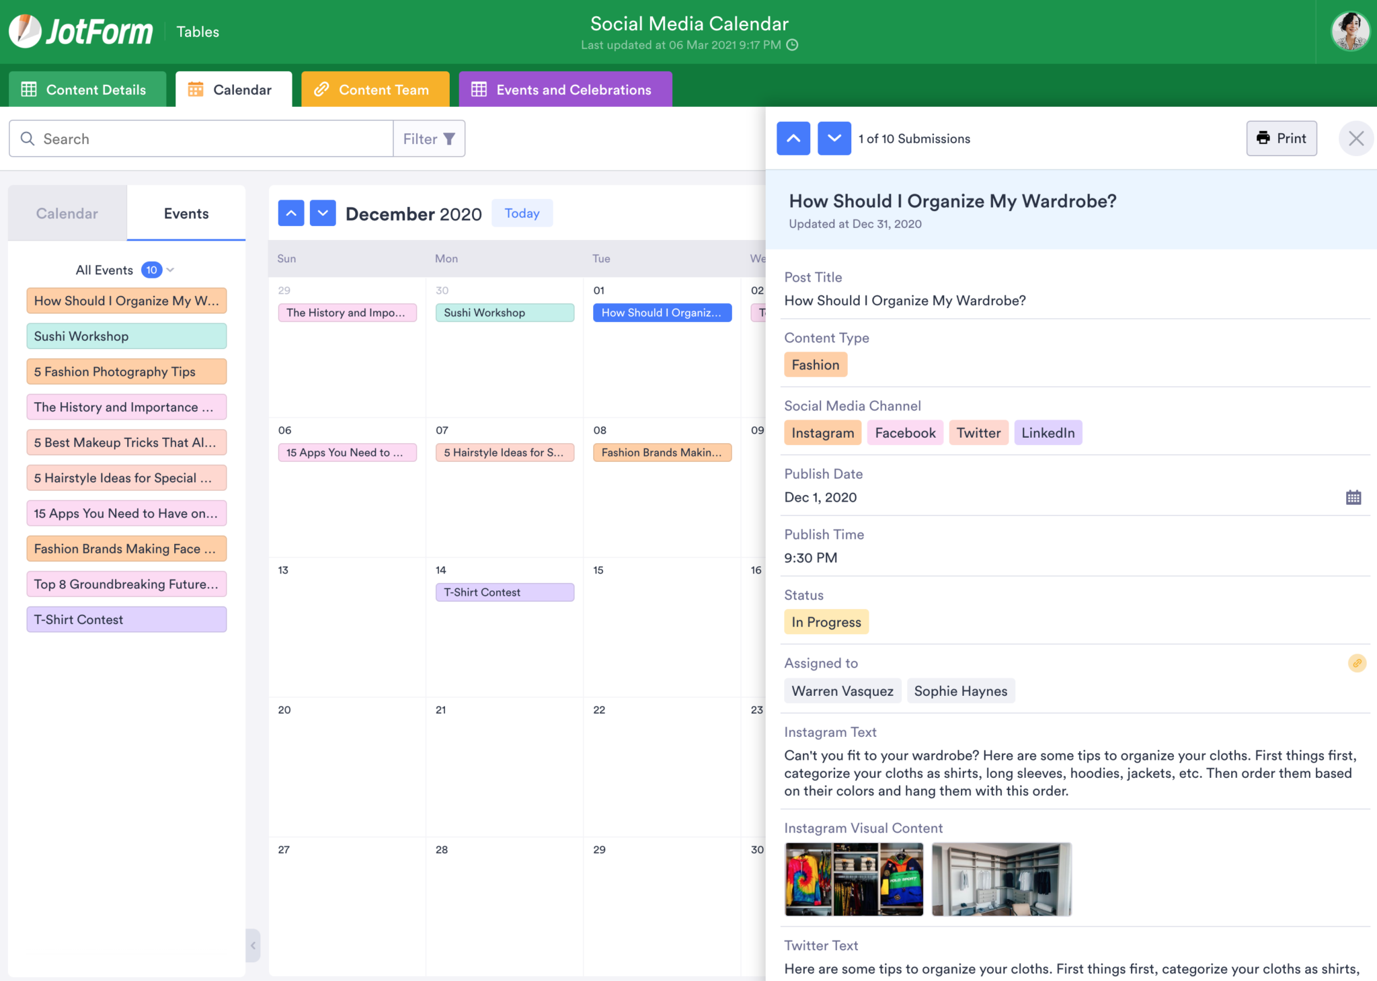Go to previous submission arrow

click(793, 139)
